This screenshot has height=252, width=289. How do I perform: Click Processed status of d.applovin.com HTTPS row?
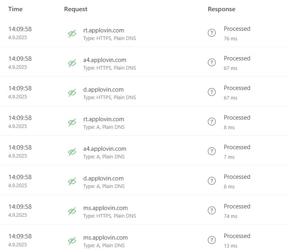237,88
